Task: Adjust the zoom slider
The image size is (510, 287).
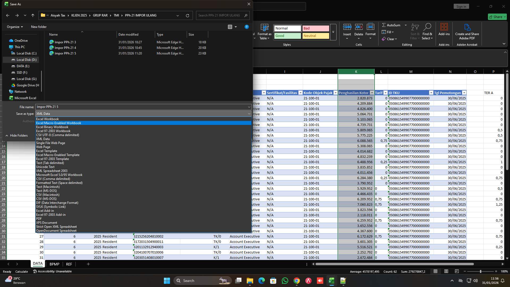Action: (x=481, y=271)
